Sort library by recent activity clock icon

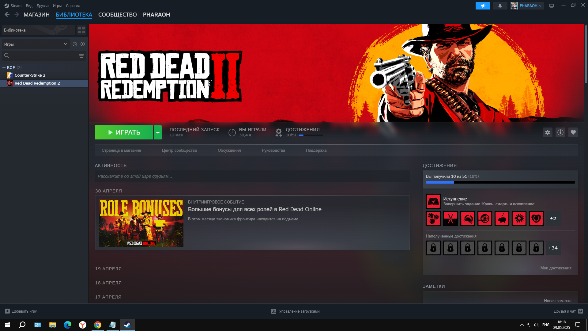(x=75, y=44)
